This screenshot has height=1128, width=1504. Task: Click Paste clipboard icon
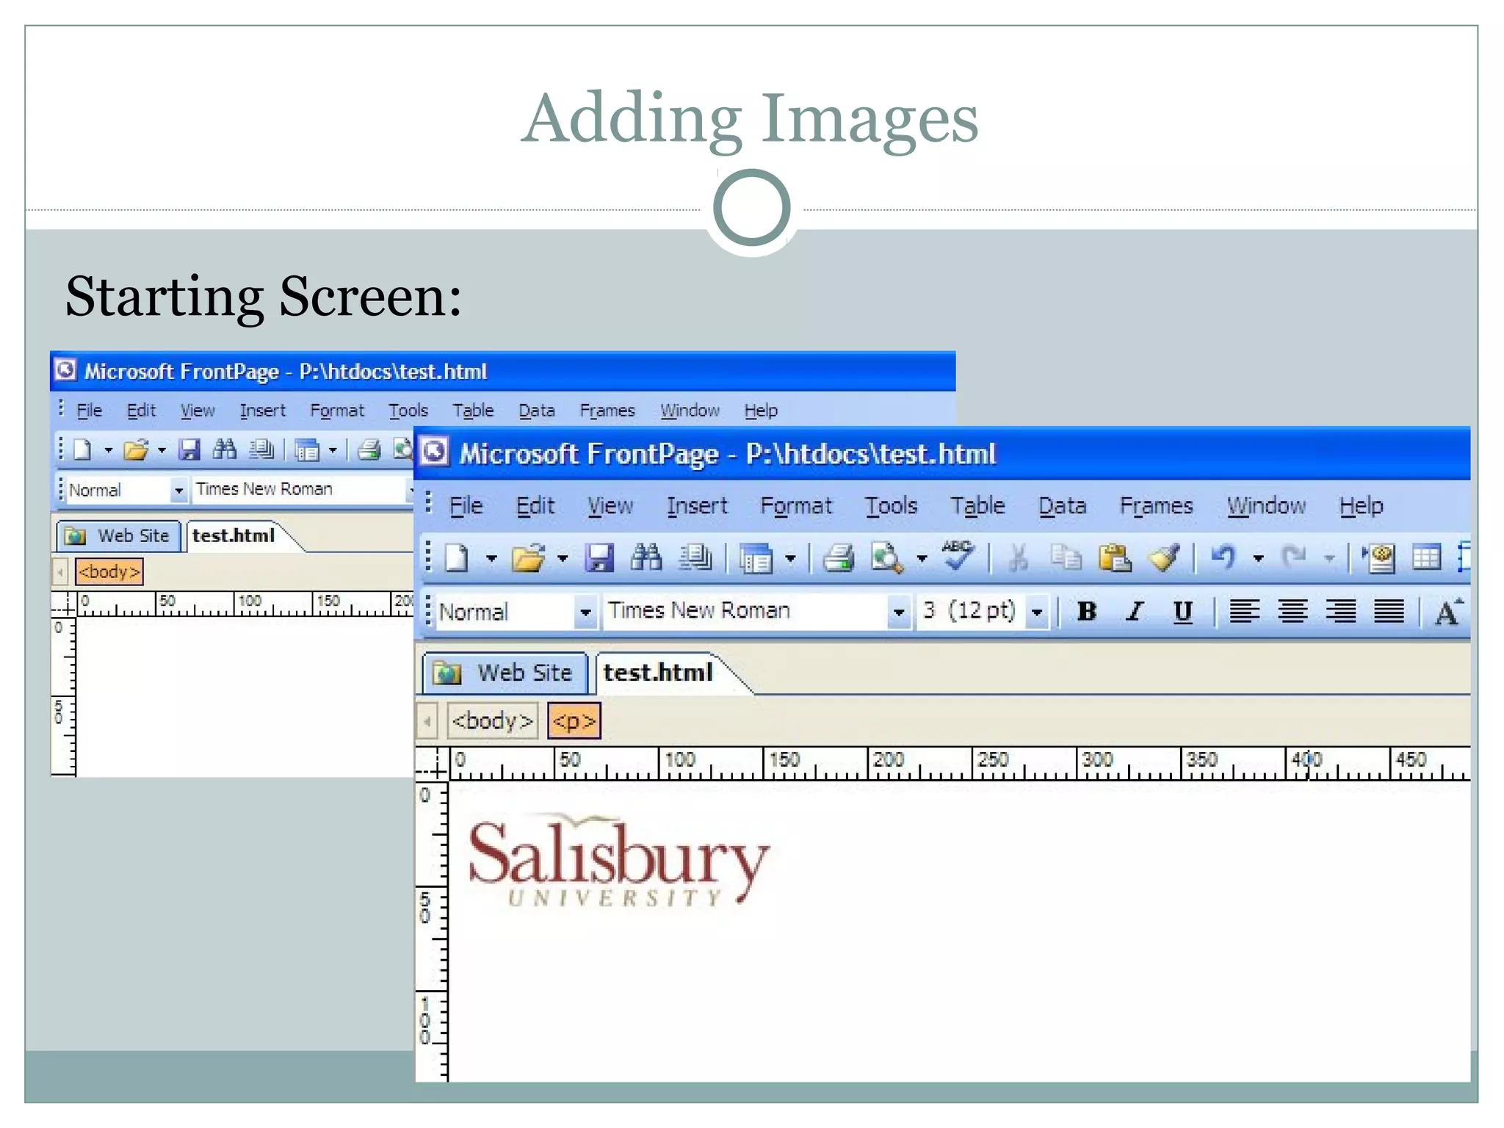pyautogui.click(x=1115, y=558)
